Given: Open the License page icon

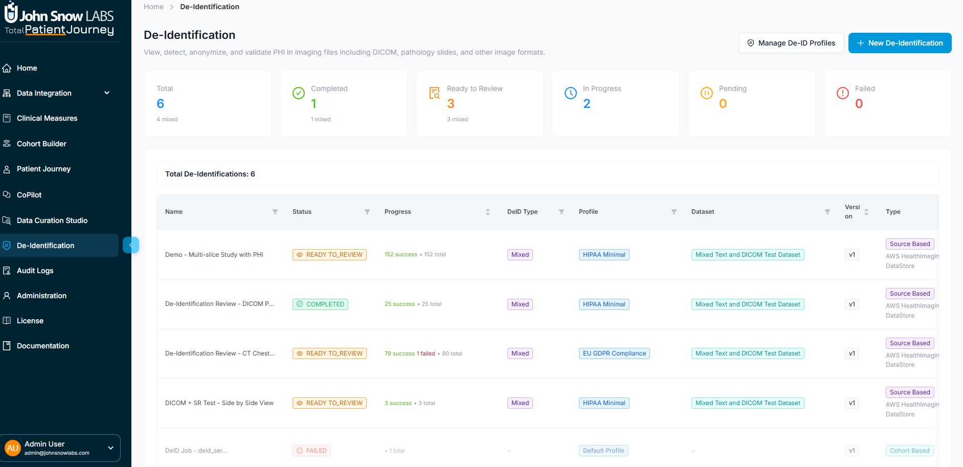Looking at the screenshot, I should (x=7, y=320).
